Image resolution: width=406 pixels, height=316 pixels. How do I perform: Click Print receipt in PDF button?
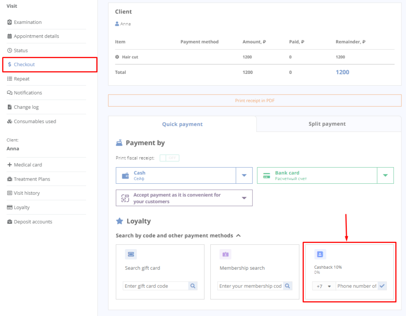pos(255,101)
